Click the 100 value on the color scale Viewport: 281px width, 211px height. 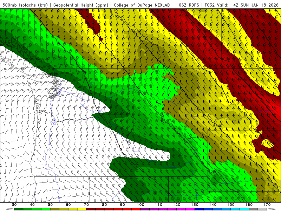coord(140,205)
